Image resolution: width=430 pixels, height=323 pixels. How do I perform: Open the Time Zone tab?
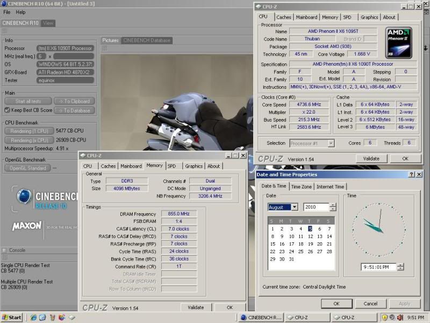click(x=302, y=187)
